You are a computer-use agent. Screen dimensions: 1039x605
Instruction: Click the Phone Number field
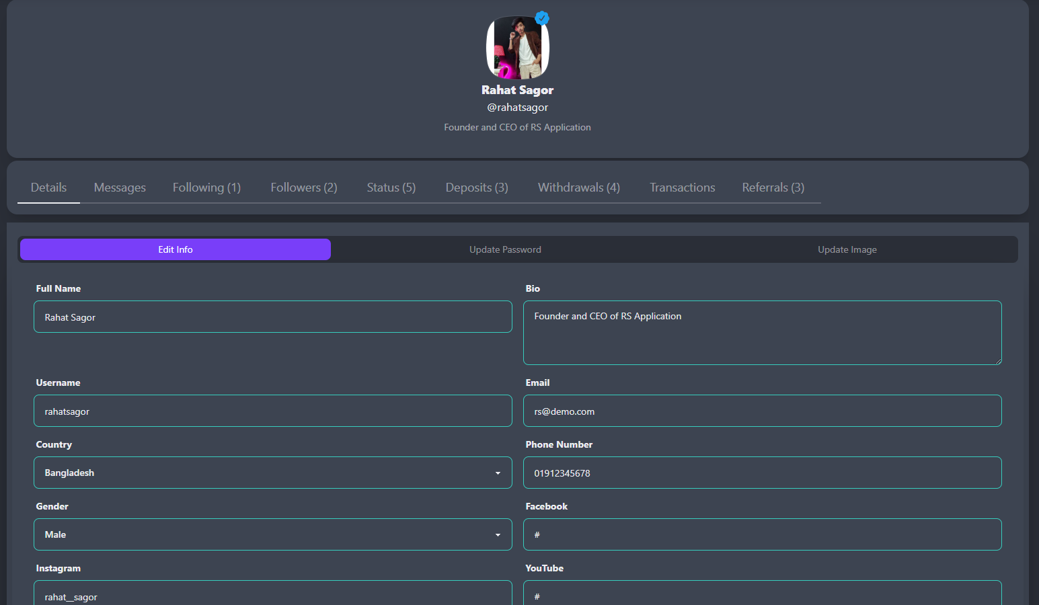click(762, 473)
